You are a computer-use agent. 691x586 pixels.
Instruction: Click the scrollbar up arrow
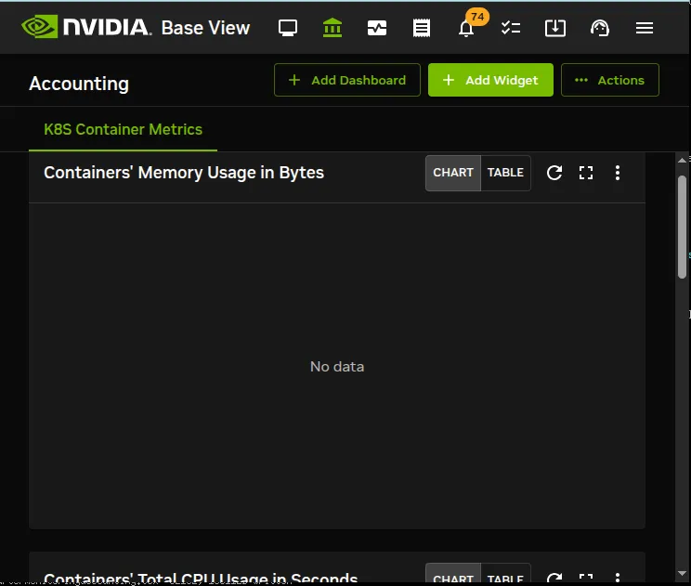683,161
